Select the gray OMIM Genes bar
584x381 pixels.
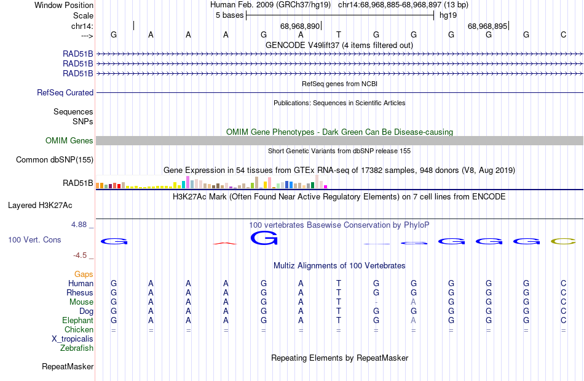tap(339, 140)
